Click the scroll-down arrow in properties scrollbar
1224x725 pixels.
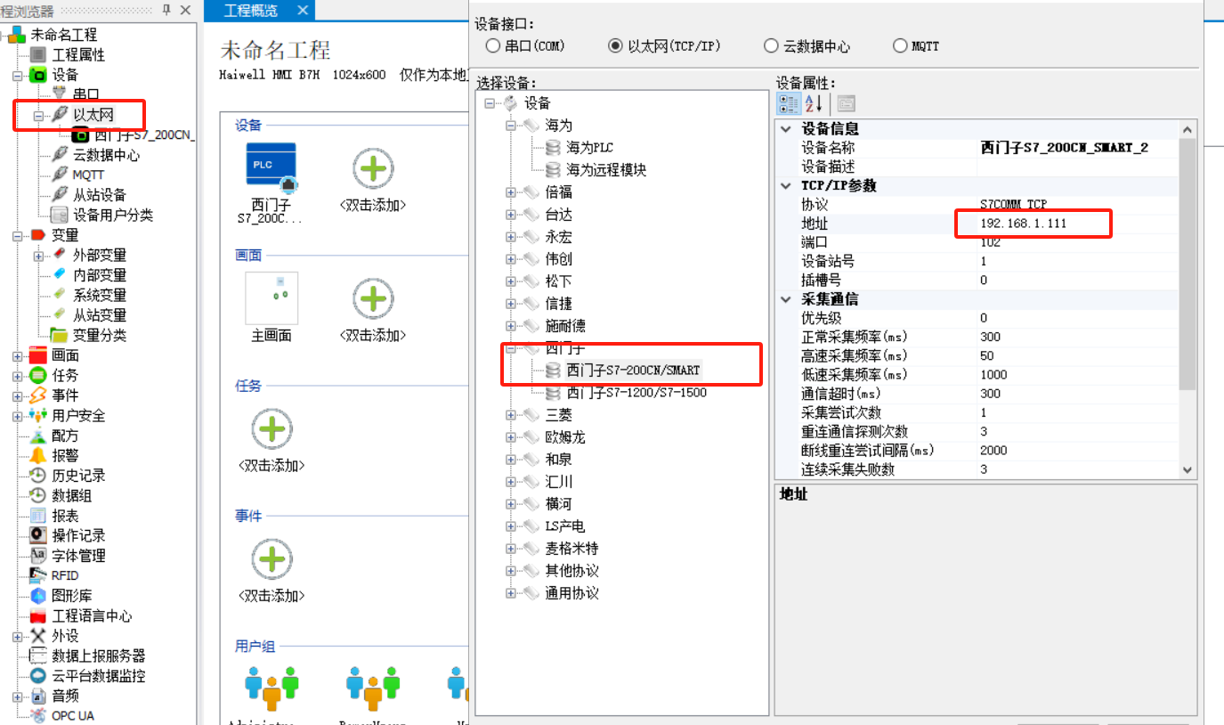coord(1188,470)
